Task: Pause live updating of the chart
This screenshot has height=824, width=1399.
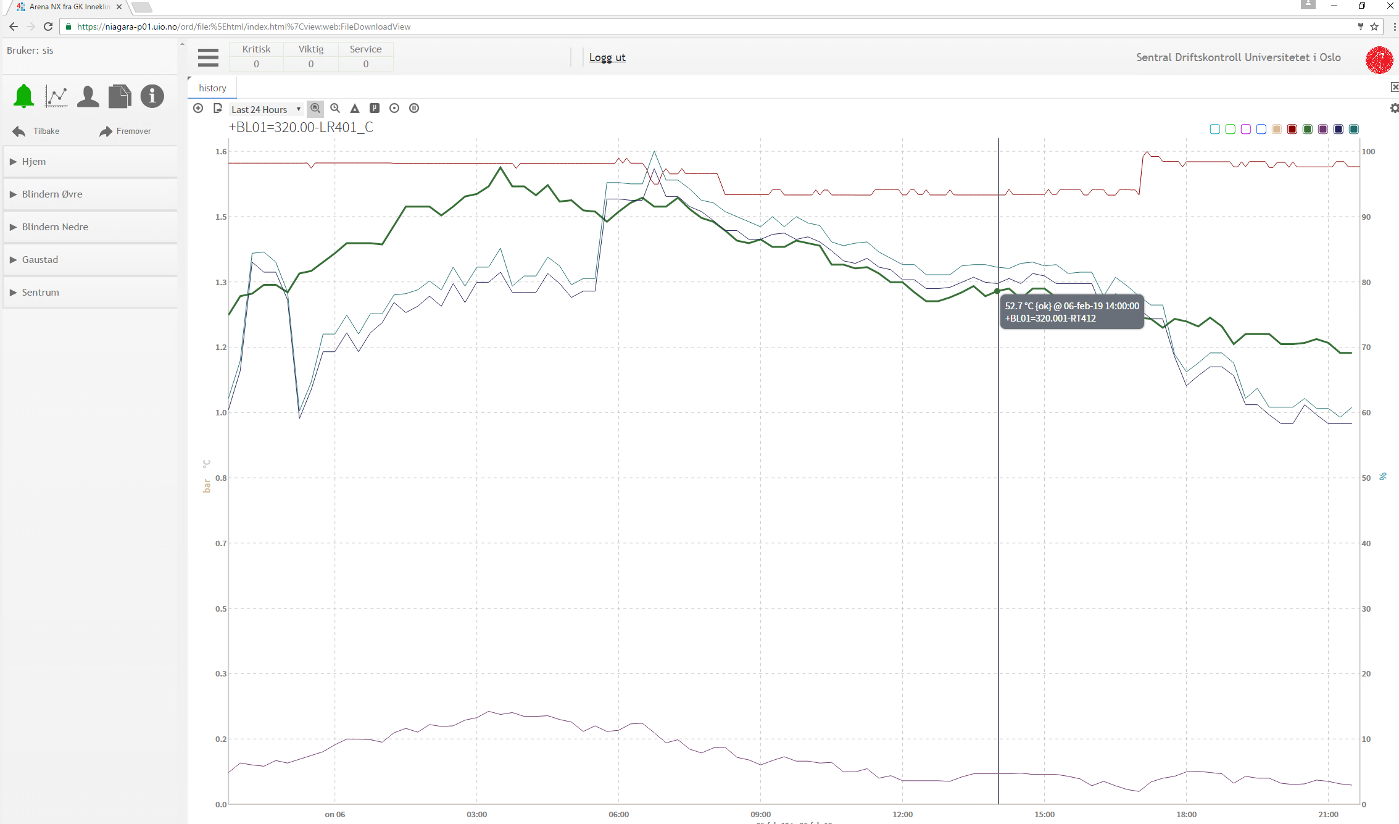Action: click(414, 109)
